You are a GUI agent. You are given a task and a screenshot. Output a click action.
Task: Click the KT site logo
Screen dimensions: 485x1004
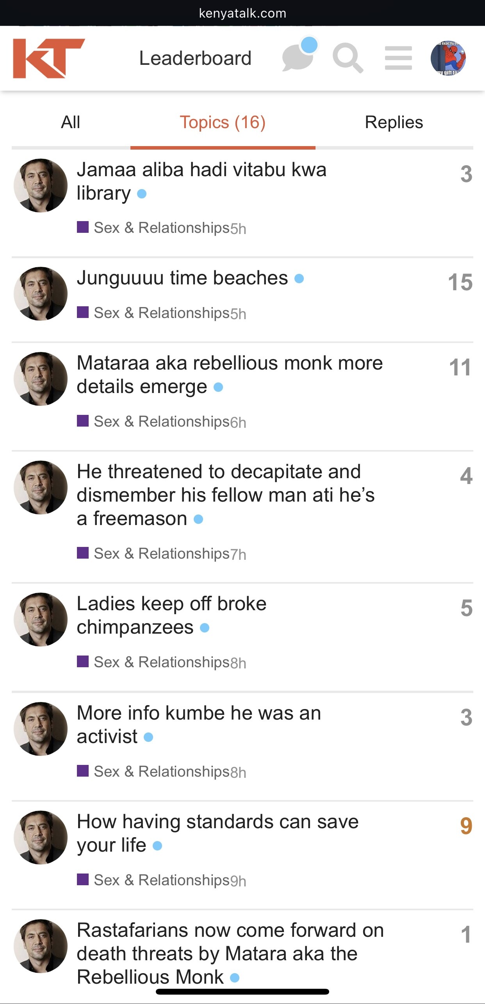49,59
